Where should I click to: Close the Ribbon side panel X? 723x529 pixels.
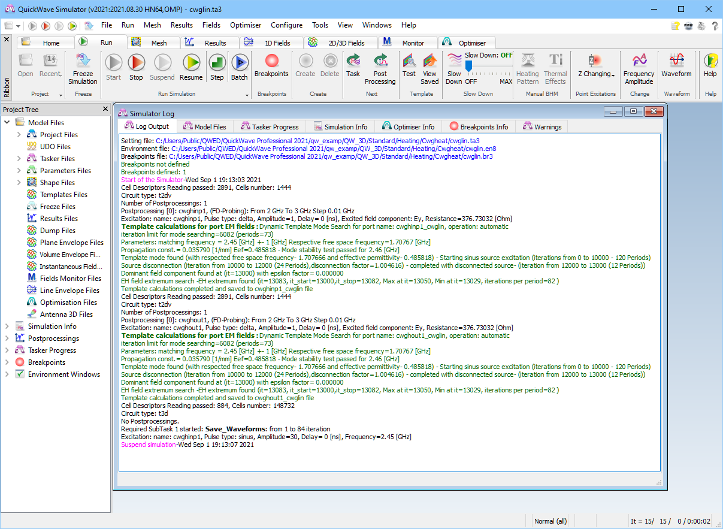pos(7,39)
